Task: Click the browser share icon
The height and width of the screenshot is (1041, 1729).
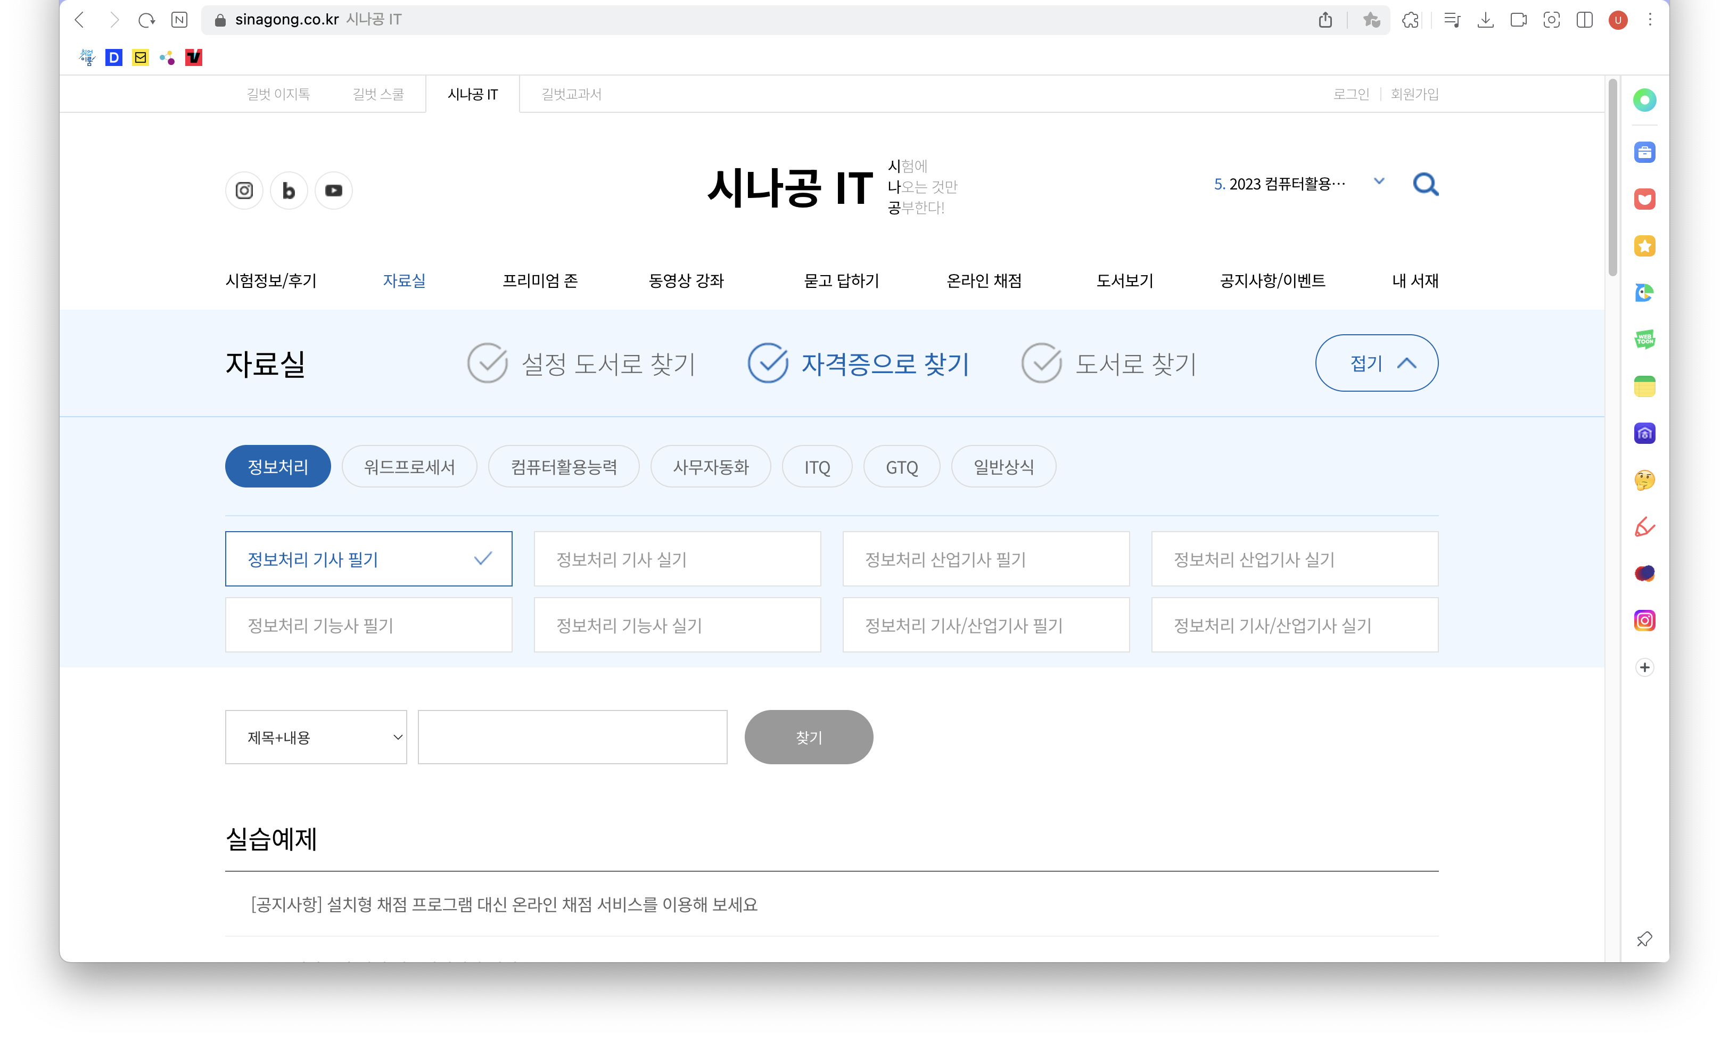Action: [x=1325, y=20]
